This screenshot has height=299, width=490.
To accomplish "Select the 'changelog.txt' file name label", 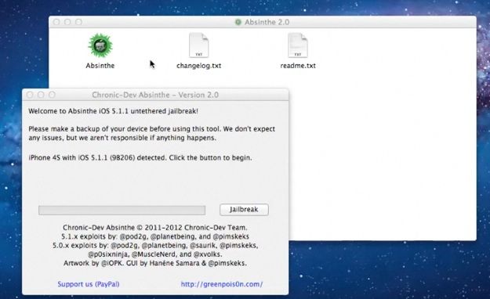I will [199, 66].
